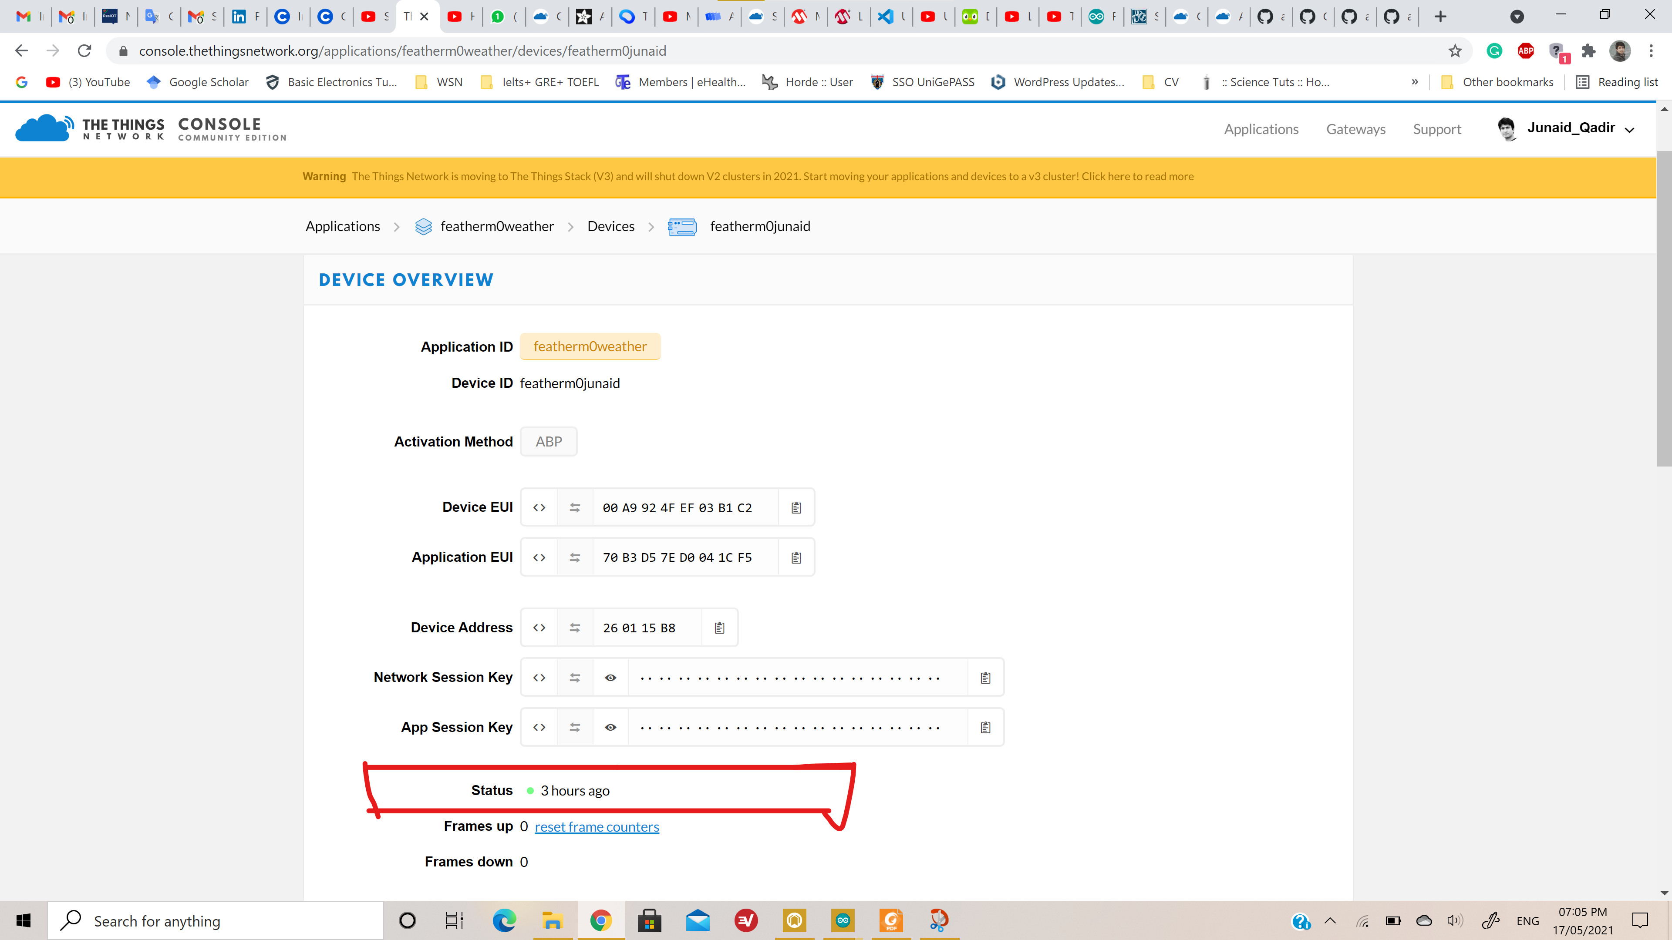
Task: Click reset frame counters link
Action: 597,826
